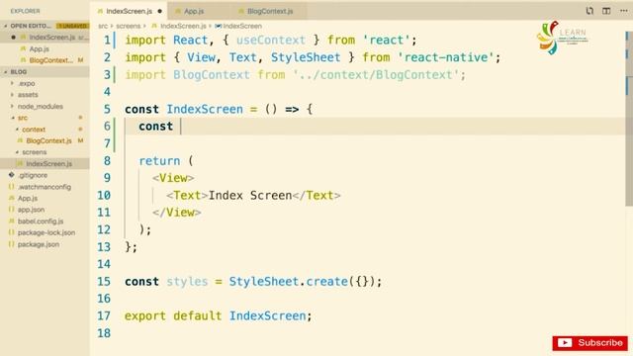Collapse the context folder
633x356 pixels.
click(x=34, y=130)
